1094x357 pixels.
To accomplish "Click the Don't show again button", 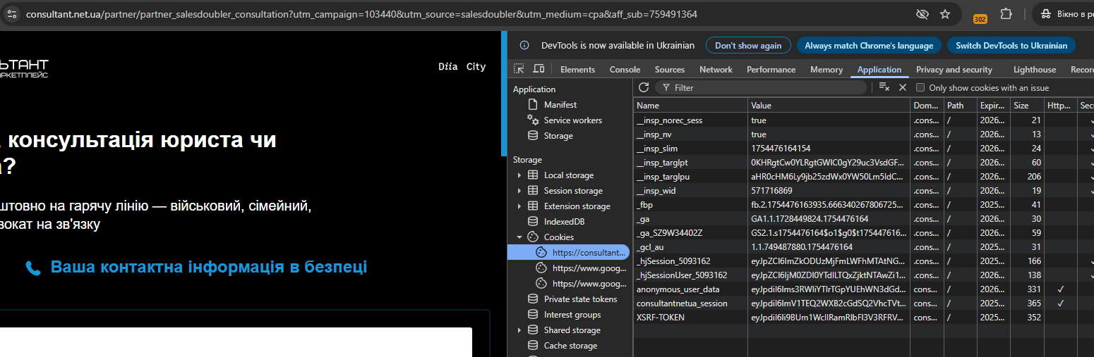I will pos(748,45).
